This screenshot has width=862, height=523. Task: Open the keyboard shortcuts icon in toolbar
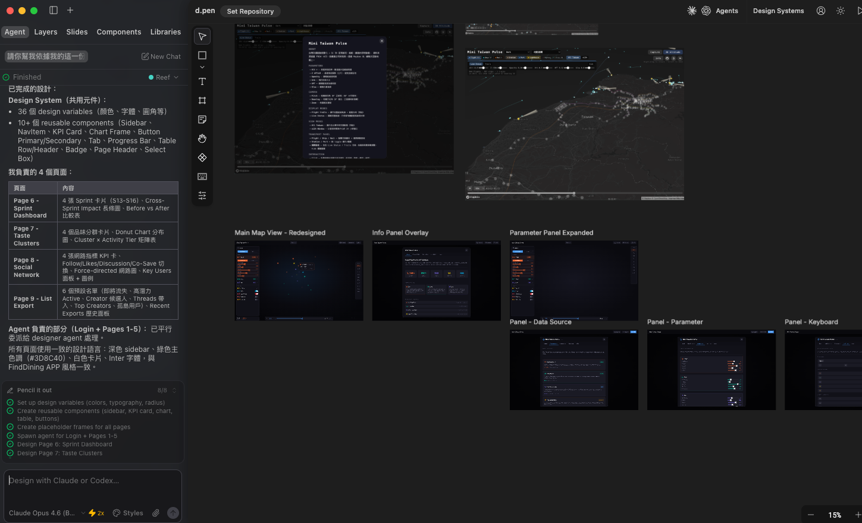pyautogui.click(x=202, y=177)
